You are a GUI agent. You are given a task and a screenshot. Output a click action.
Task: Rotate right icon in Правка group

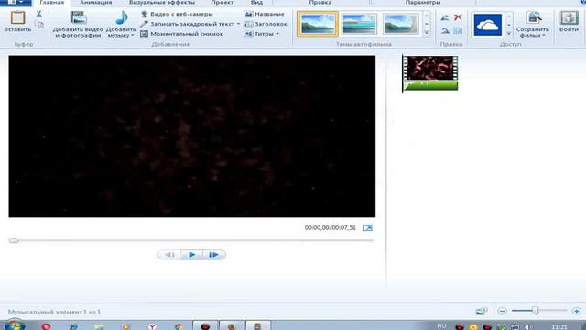click(x=445, y=30)
